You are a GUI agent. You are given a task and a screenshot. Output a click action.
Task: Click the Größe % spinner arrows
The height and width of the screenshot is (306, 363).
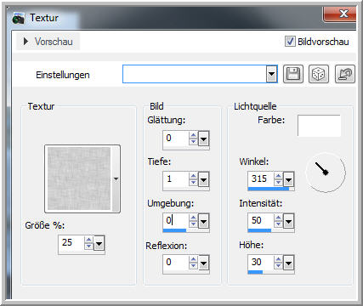click(88, 243)
